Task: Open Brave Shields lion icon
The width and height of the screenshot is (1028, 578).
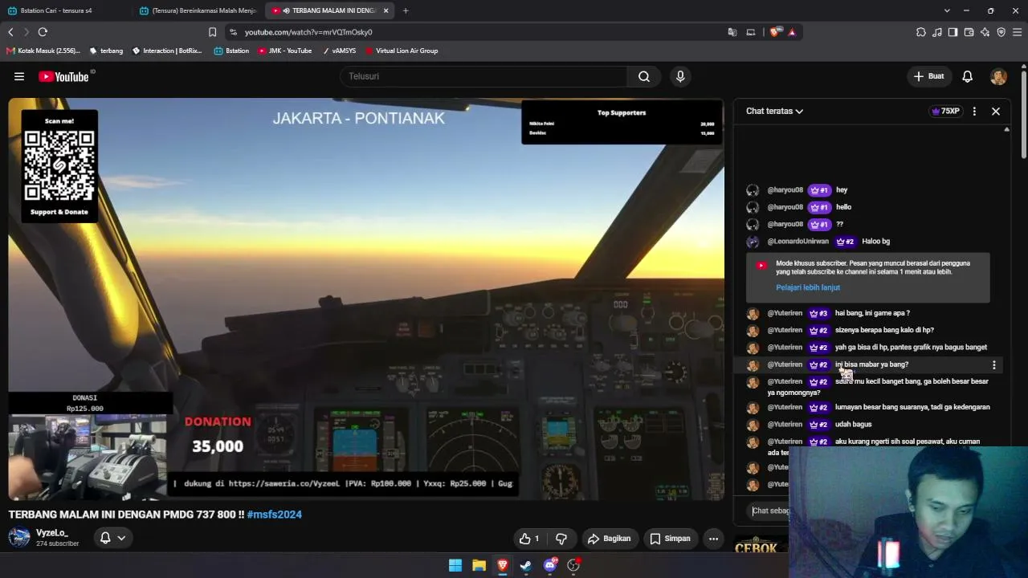Action: pyautogui.click(x=774, y=32)
